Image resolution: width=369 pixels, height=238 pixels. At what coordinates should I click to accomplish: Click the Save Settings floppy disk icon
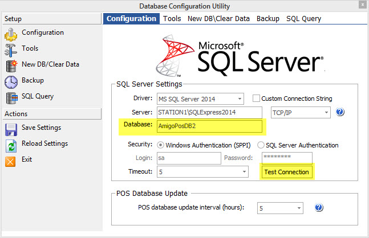[x=11, y=130]
